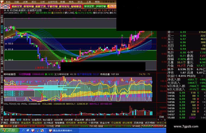206x133 pixels.
Task: Open the 功能 menu
Action: click(x=17, y=2)
